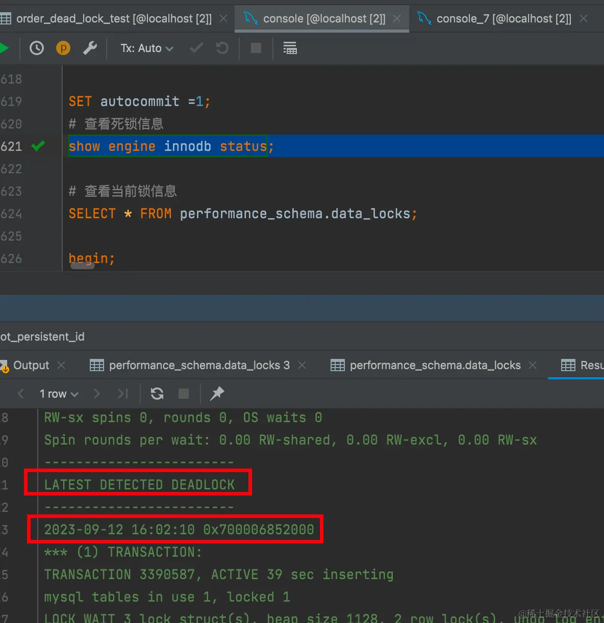Click line number 624 in the gutter
Screen dimensions: 604x623
(x=11, y=214)
